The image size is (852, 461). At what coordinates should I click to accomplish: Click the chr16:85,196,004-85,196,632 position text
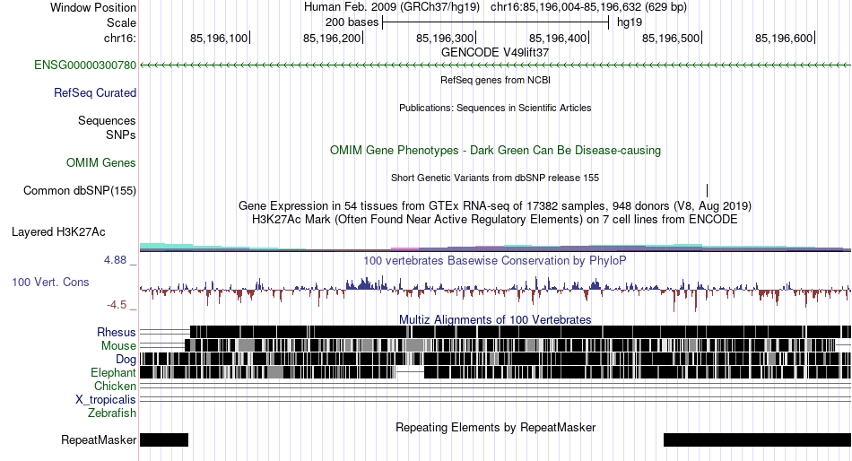[588, 7]
